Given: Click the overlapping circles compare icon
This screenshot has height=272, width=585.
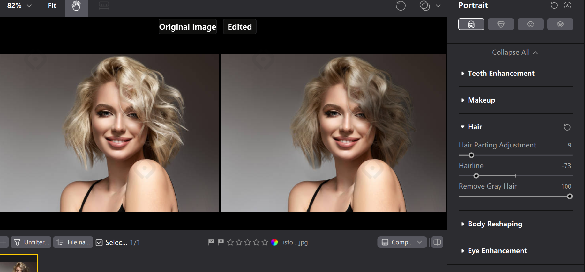Looking at the screenshot, I should (425, 6).
